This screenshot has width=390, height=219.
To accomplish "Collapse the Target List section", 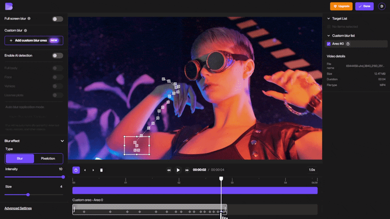I will 328,18.
